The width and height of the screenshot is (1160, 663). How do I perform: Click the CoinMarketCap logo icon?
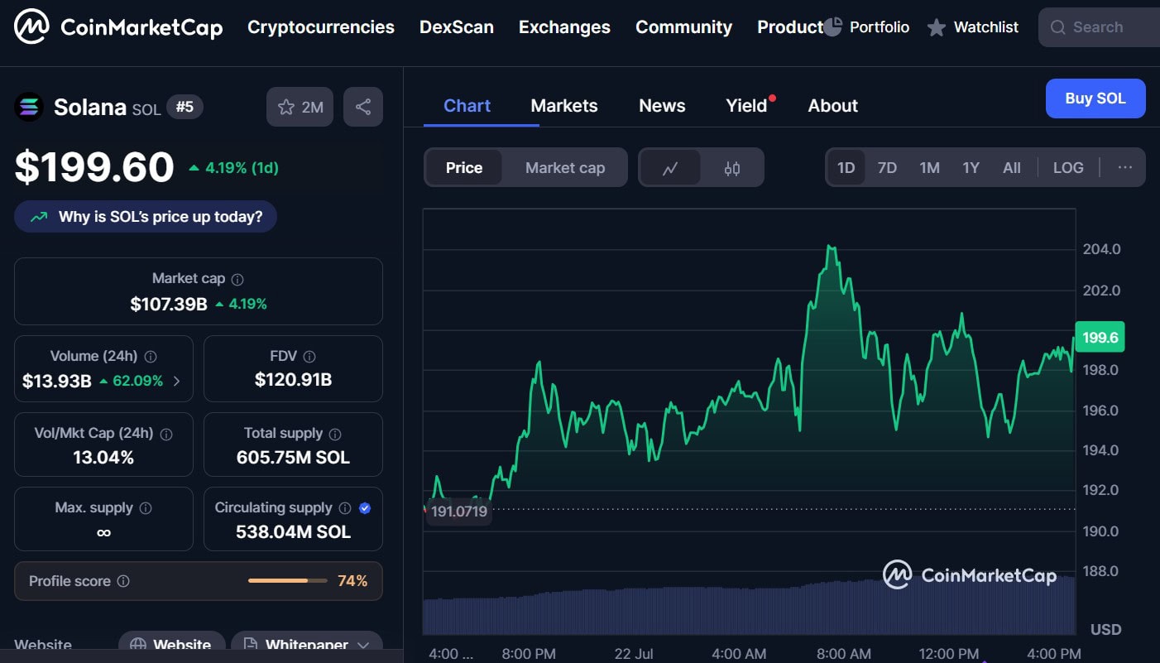31,27
